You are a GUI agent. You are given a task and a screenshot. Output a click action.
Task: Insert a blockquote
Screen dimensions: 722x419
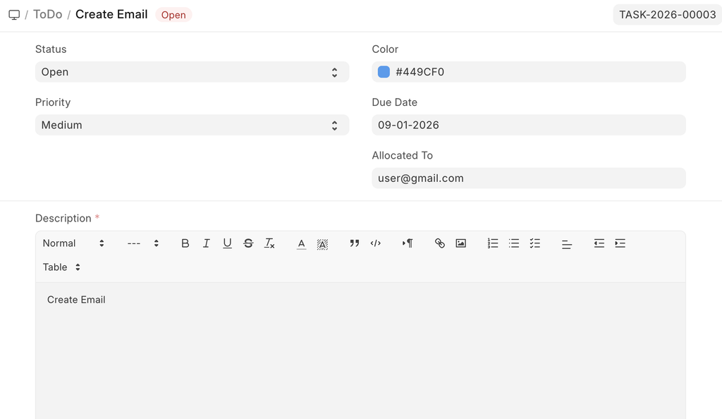pyautogui.click(x=354, y=243)
